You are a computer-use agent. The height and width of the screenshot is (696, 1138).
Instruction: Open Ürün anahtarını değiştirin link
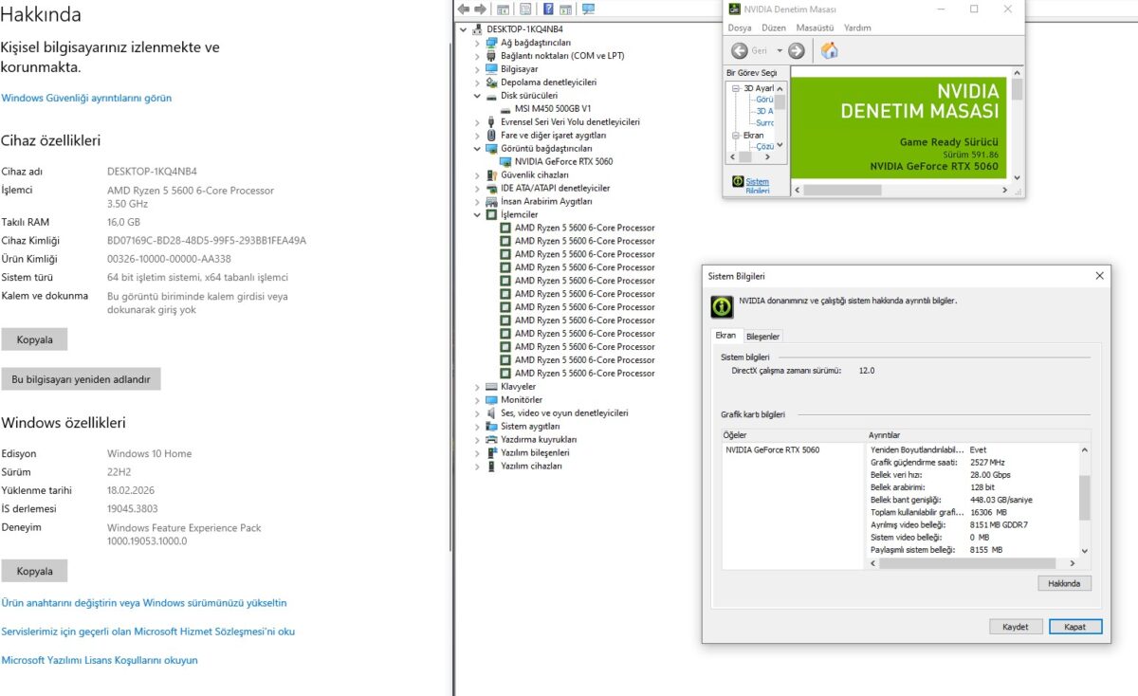click(x=144, y=602)
